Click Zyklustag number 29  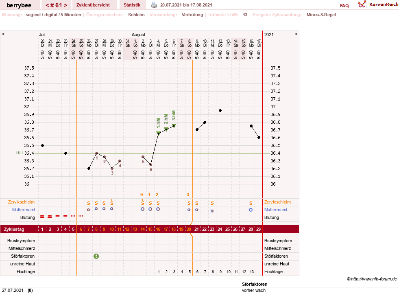[258, 229]
